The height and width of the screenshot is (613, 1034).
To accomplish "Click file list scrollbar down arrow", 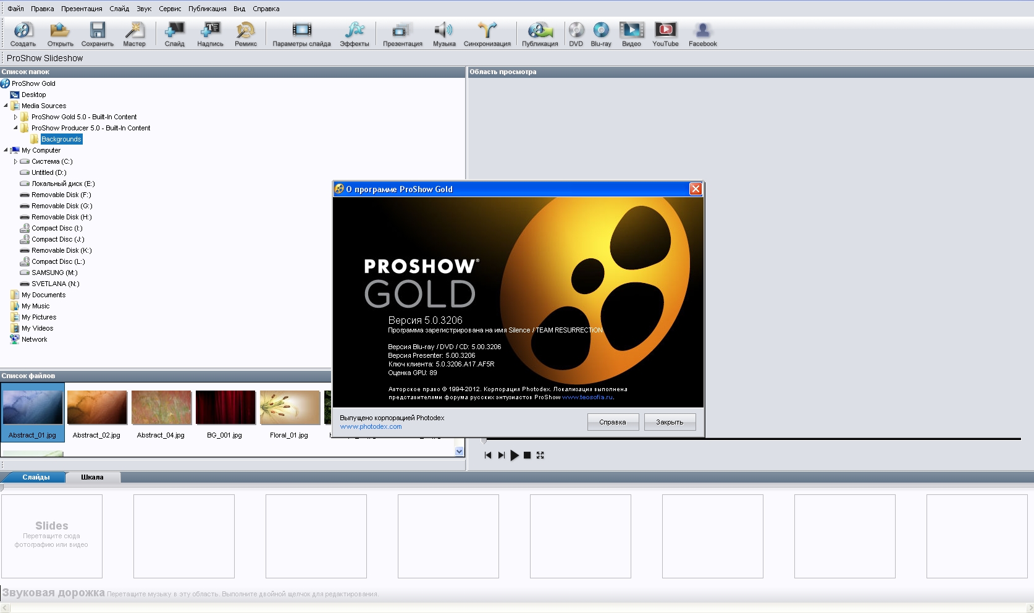I will tap(459, 452).
